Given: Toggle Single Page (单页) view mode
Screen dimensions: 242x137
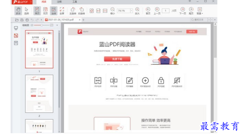Looking at the screenshot, I should (x=37, y=11).
